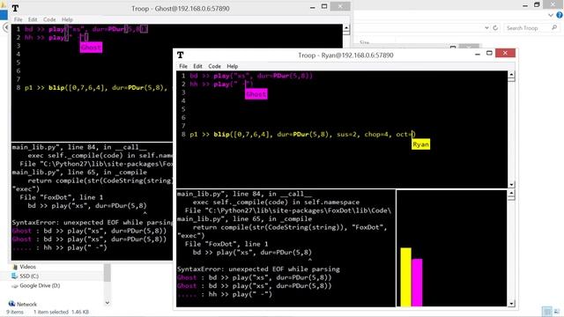Click line 2 hh play code in Ghost editor
The width and height of the screenshot is (564, 317).
56,37
